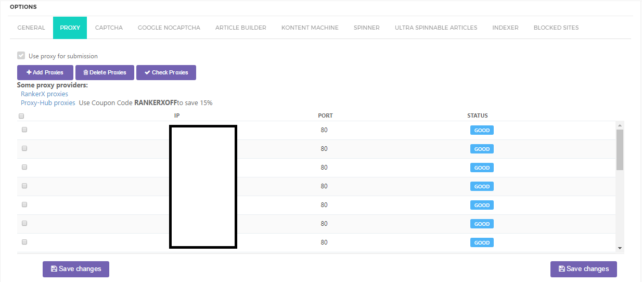
Task: Switch to the Captcha tab
Action: pyautogui.click(x=109, y=28)
